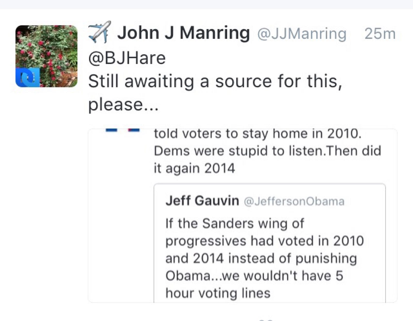413x321 pixels.
Task: Click the airplane emoji beside the name
Action: click(x=100, y=32)
